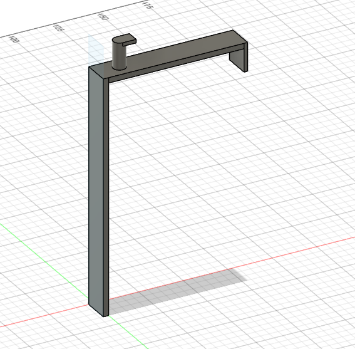
Task: Click the 125 grid ruler label
Action: (58, 28)
